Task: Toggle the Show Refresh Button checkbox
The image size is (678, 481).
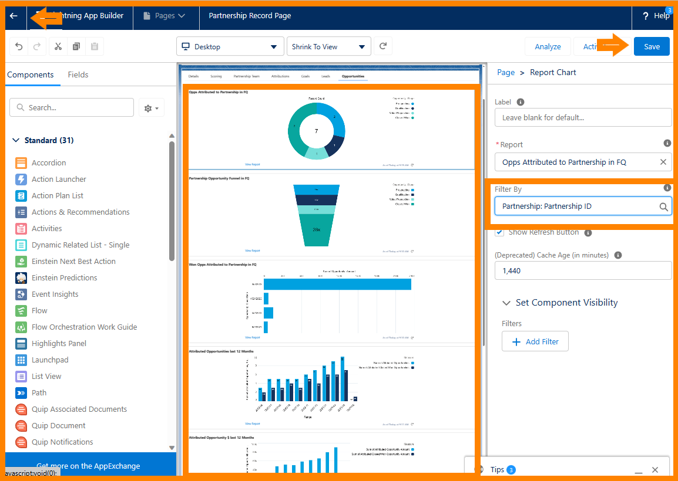Action: pos(499,232)
